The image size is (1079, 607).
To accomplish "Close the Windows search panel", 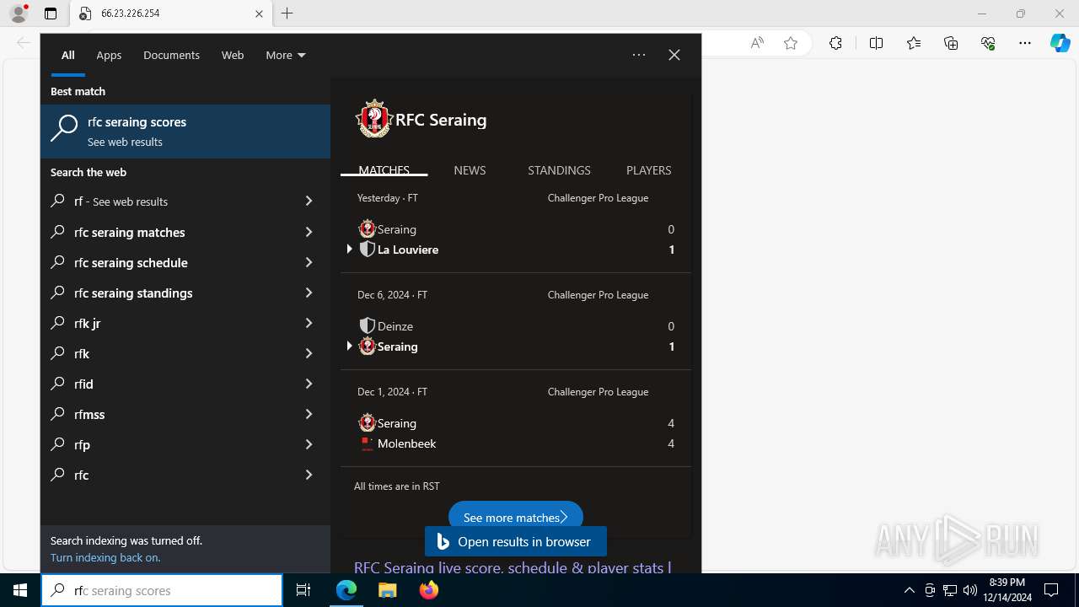I will pyautogui.click(x=674, y=55).
